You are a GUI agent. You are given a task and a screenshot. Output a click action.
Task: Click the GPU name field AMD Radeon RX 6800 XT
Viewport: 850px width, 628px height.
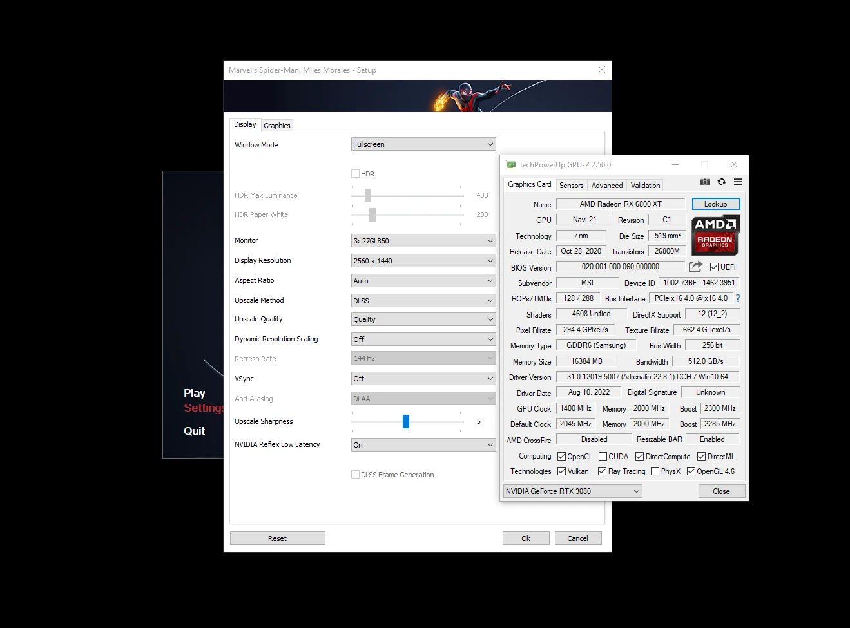621,204
